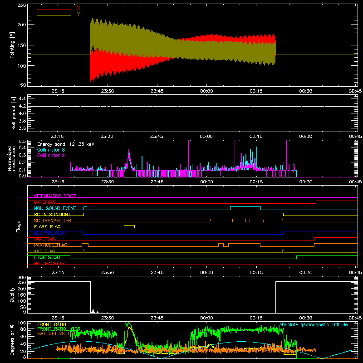Click the NON_SOLAR_EVENT flag label
This screenshot has width=363, height=363.
55,208
